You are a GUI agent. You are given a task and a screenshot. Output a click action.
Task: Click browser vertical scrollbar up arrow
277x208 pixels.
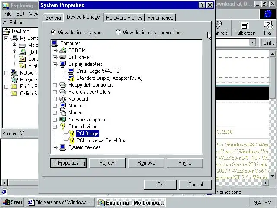(x=272, y=54)
